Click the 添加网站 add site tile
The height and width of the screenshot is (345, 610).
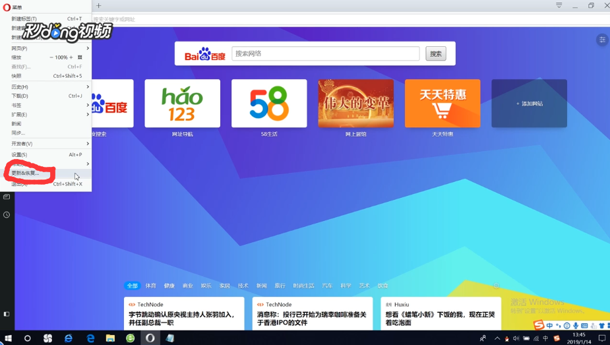click(529, 103)
